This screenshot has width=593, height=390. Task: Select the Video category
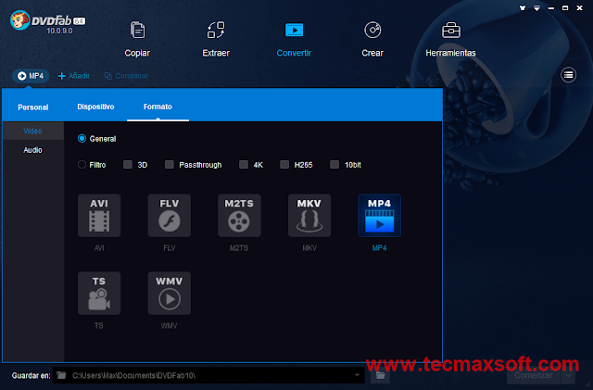33,131
